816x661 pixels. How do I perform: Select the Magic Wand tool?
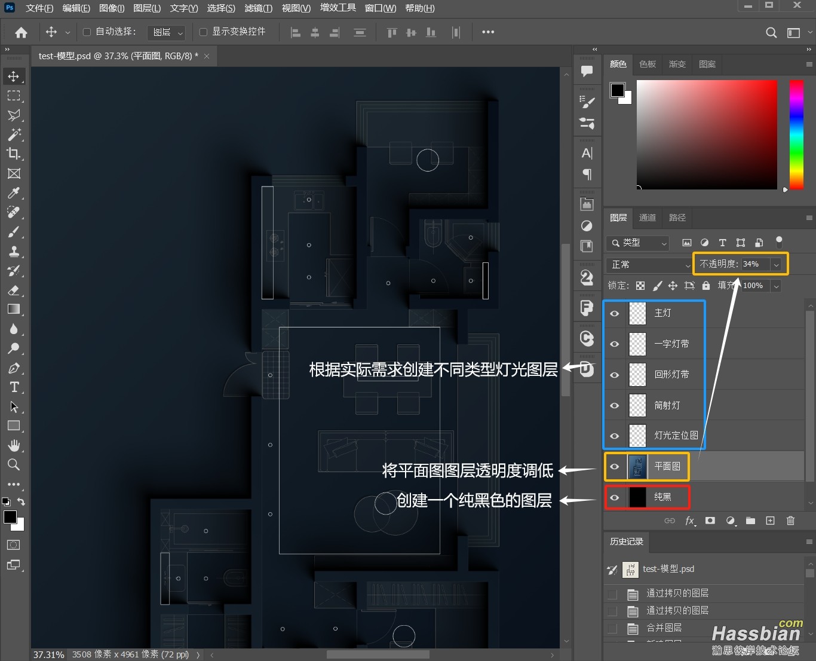(x=14, y=134)
